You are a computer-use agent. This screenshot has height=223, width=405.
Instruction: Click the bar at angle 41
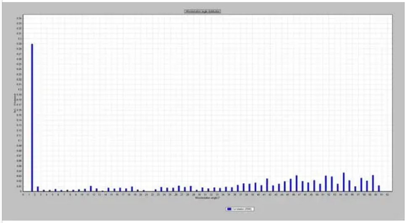[267, 185]
